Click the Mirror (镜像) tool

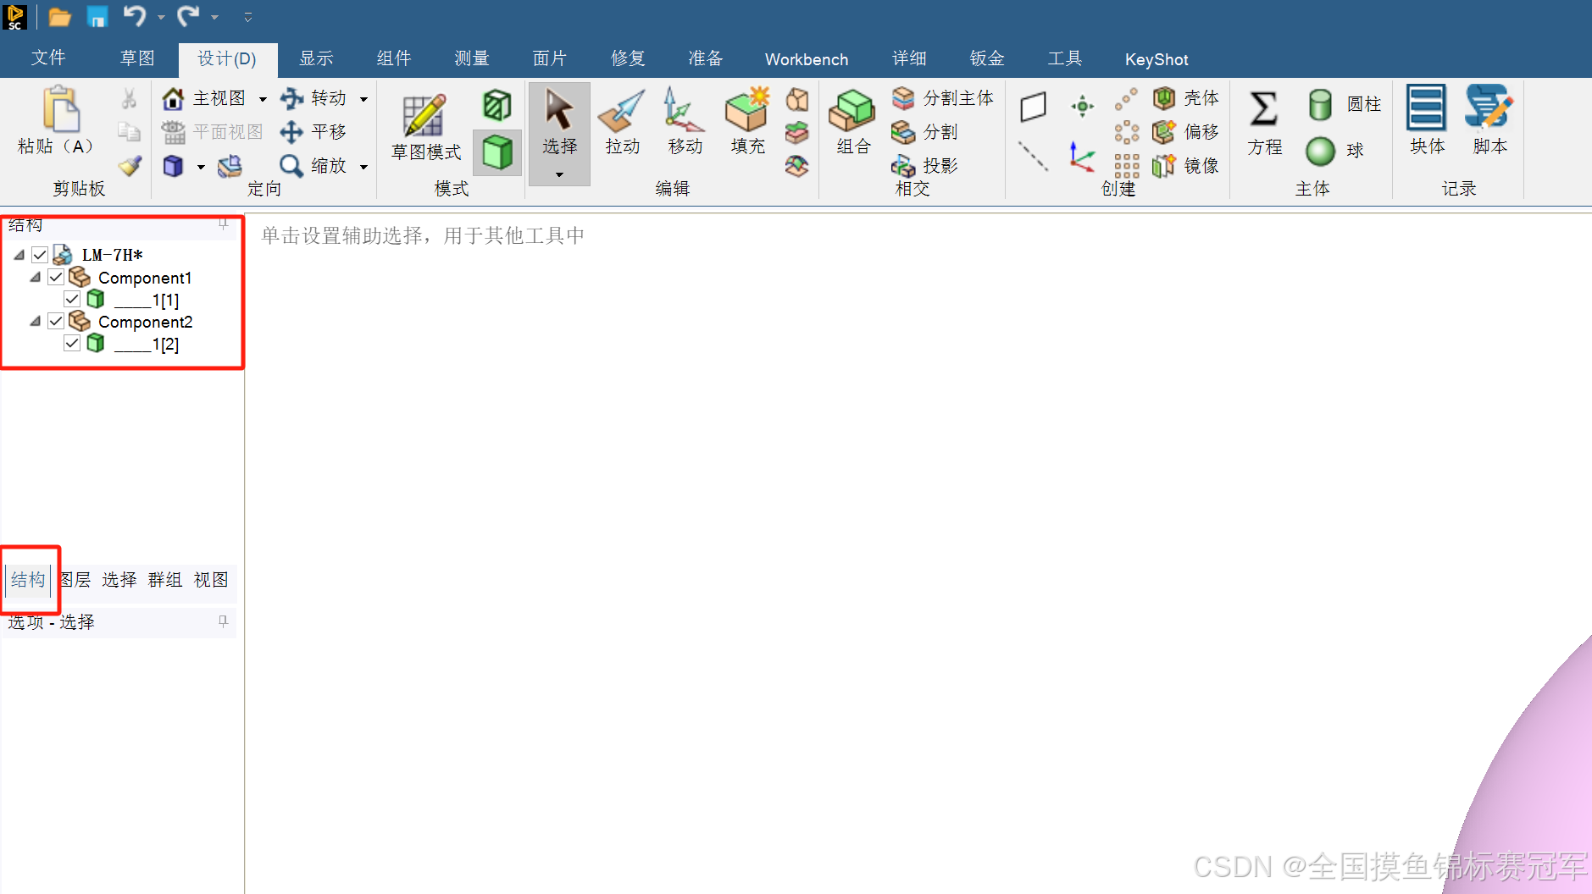(x=1186, y=165)
